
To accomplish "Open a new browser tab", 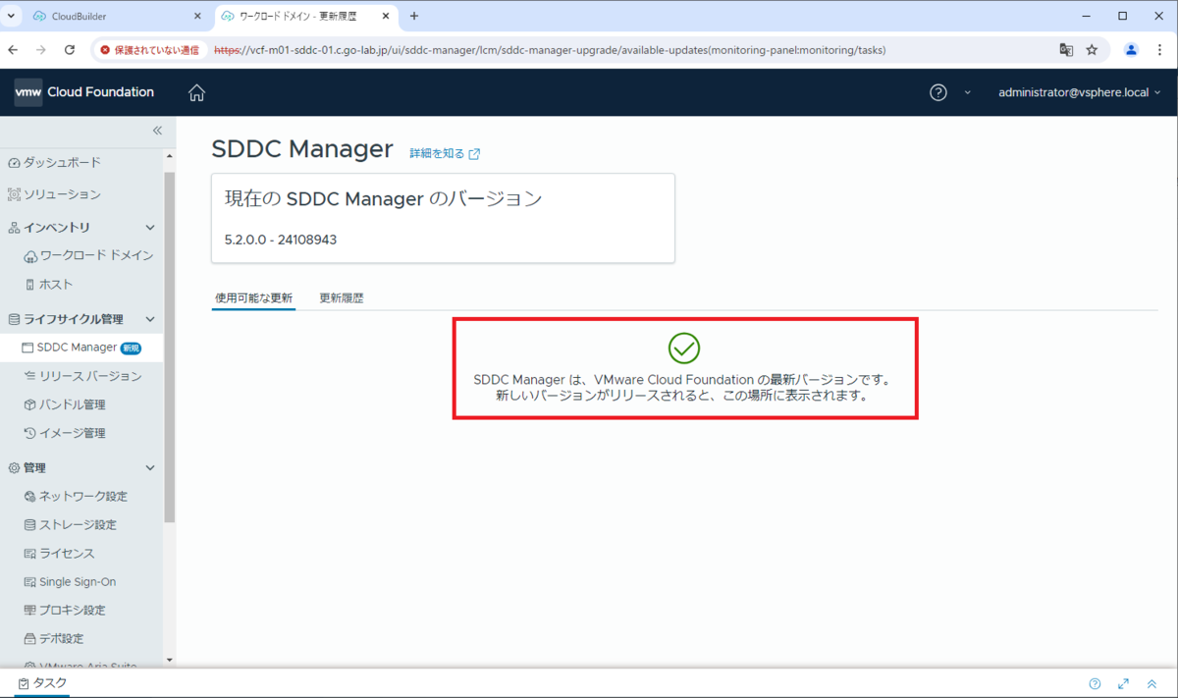I will pyautogui.click(x=414, y=17).
